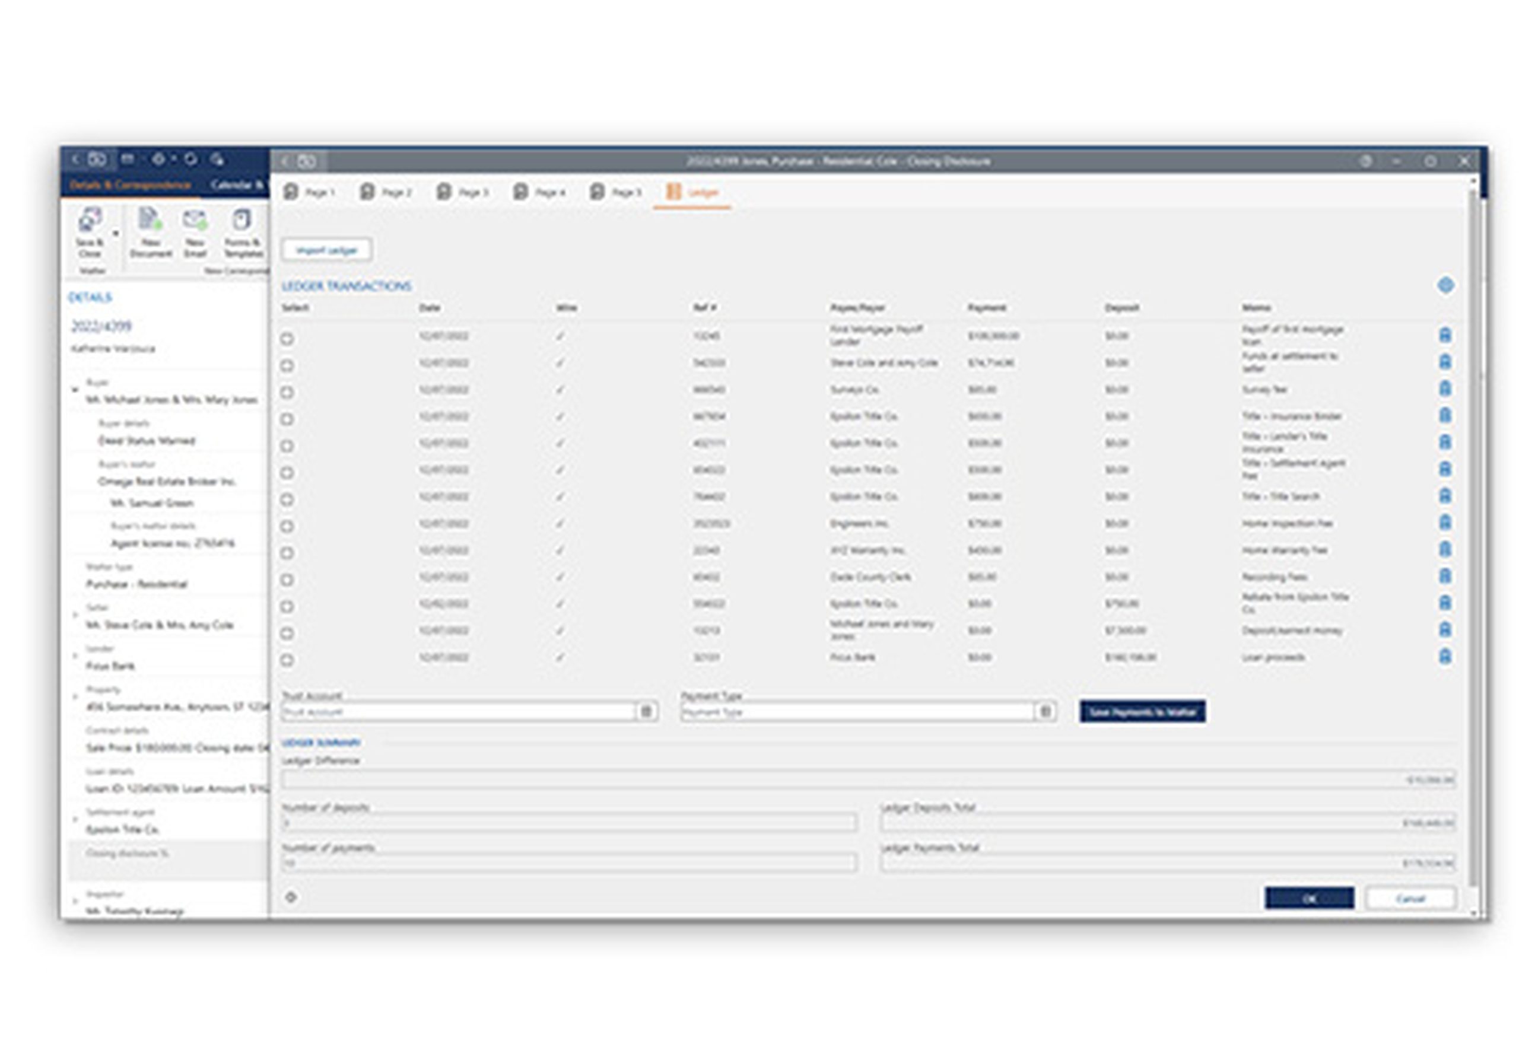Screen dimensions: 1519x1063
Task: Click the Import Ledger button
Action: point(327,251)
